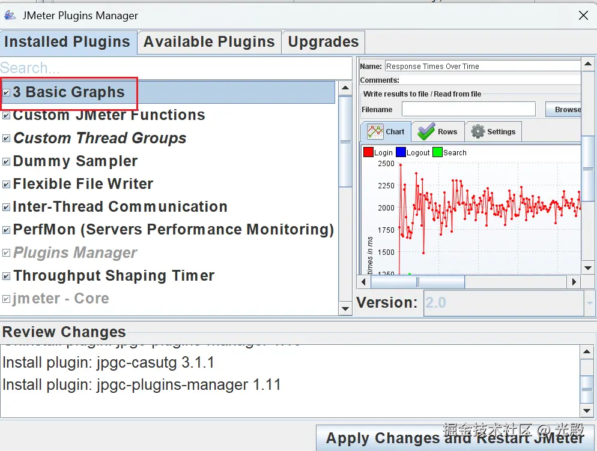This screenshot has width=597, height=451.
Task: Open the Available Plugins tab
Action: [209, 42]
